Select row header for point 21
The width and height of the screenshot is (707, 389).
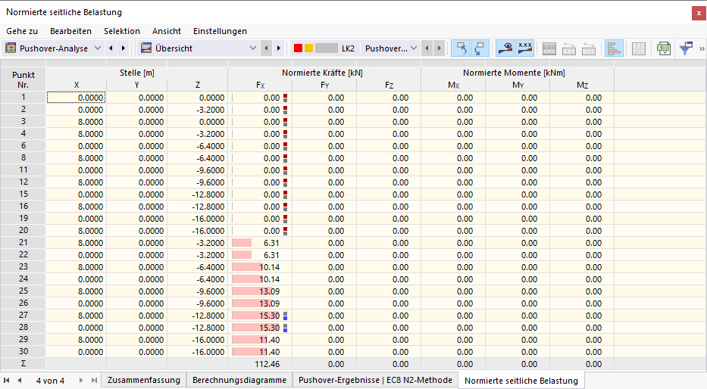click(x=23, y=243)
